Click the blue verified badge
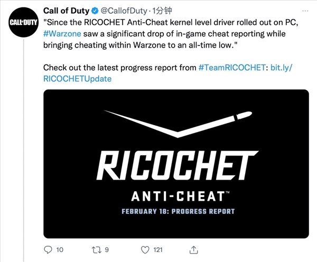This screenshot has width=317, height=262. tap(95, 11)
